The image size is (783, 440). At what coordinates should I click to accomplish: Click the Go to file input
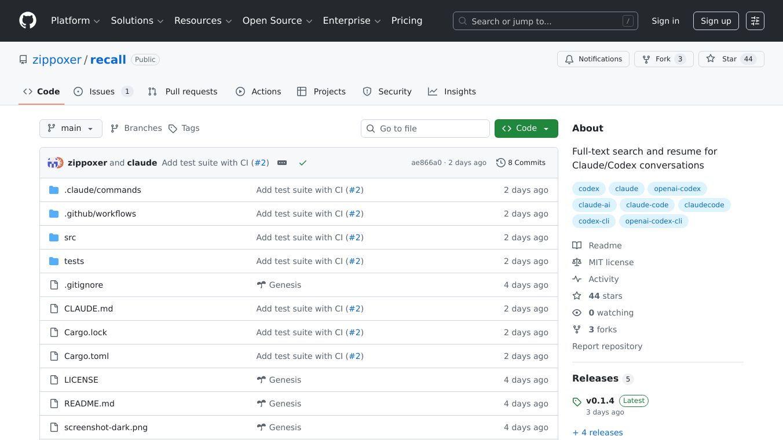tap(426, 129)
